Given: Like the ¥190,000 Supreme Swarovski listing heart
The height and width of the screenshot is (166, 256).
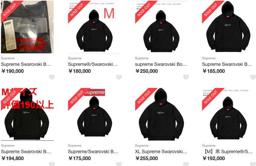Looking at the screenshot, I should (52, 77).
